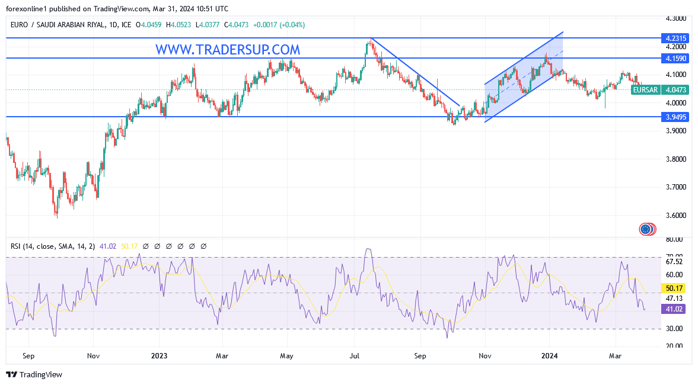Click the purple RSI legend value 41.02
698x385 pixels.
pos(108,246)
